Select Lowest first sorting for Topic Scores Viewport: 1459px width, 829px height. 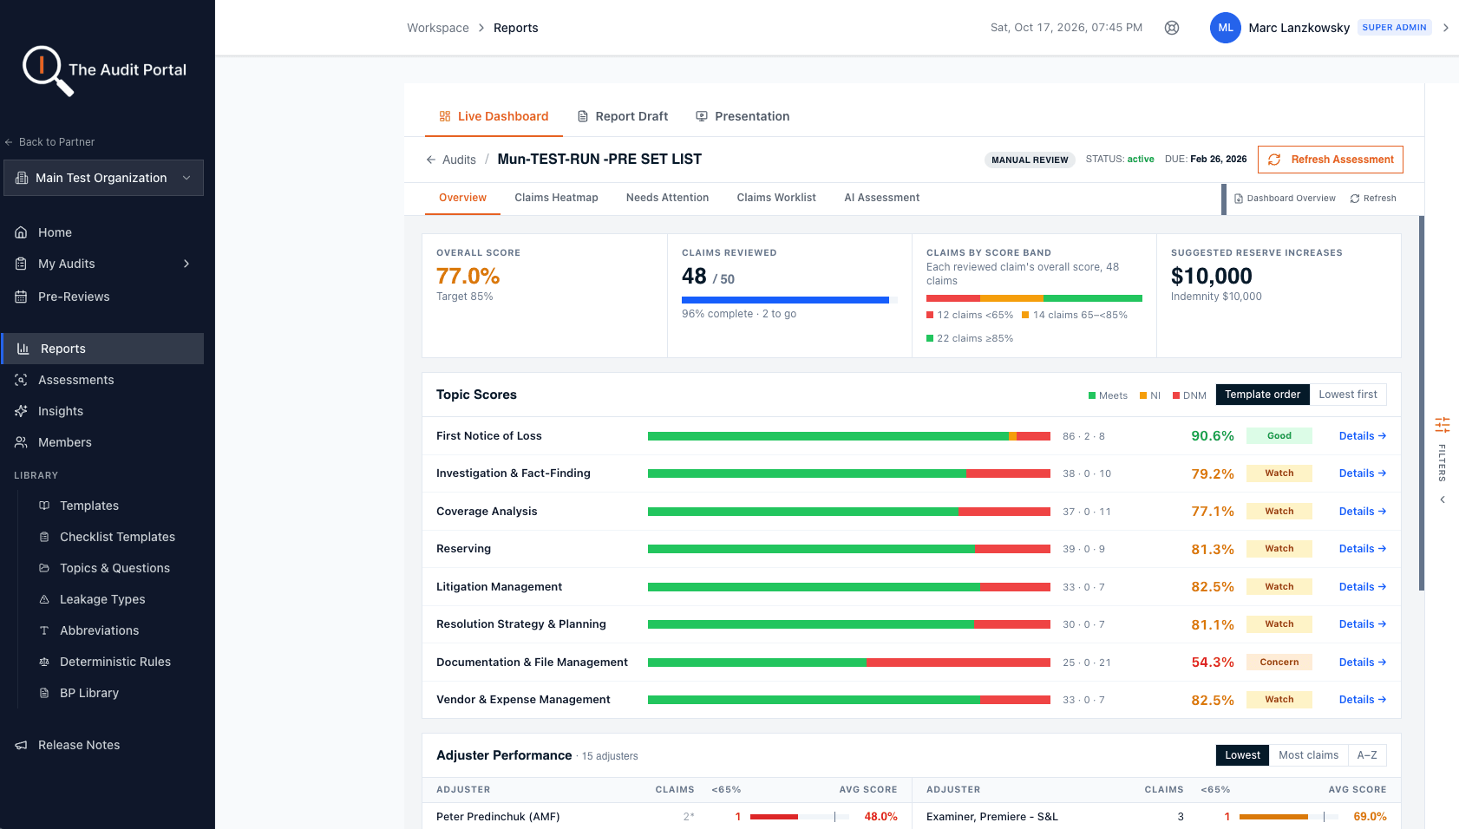tap(1348, 395)
